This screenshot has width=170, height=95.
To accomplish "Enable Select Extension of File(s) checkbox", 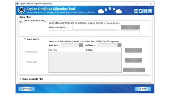I will coord(22,21).
